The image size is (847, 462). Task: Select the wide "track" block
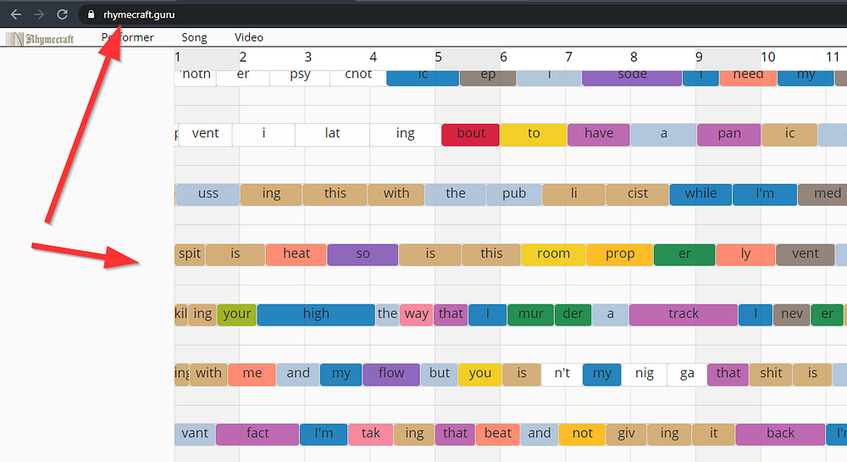point(684,314)
